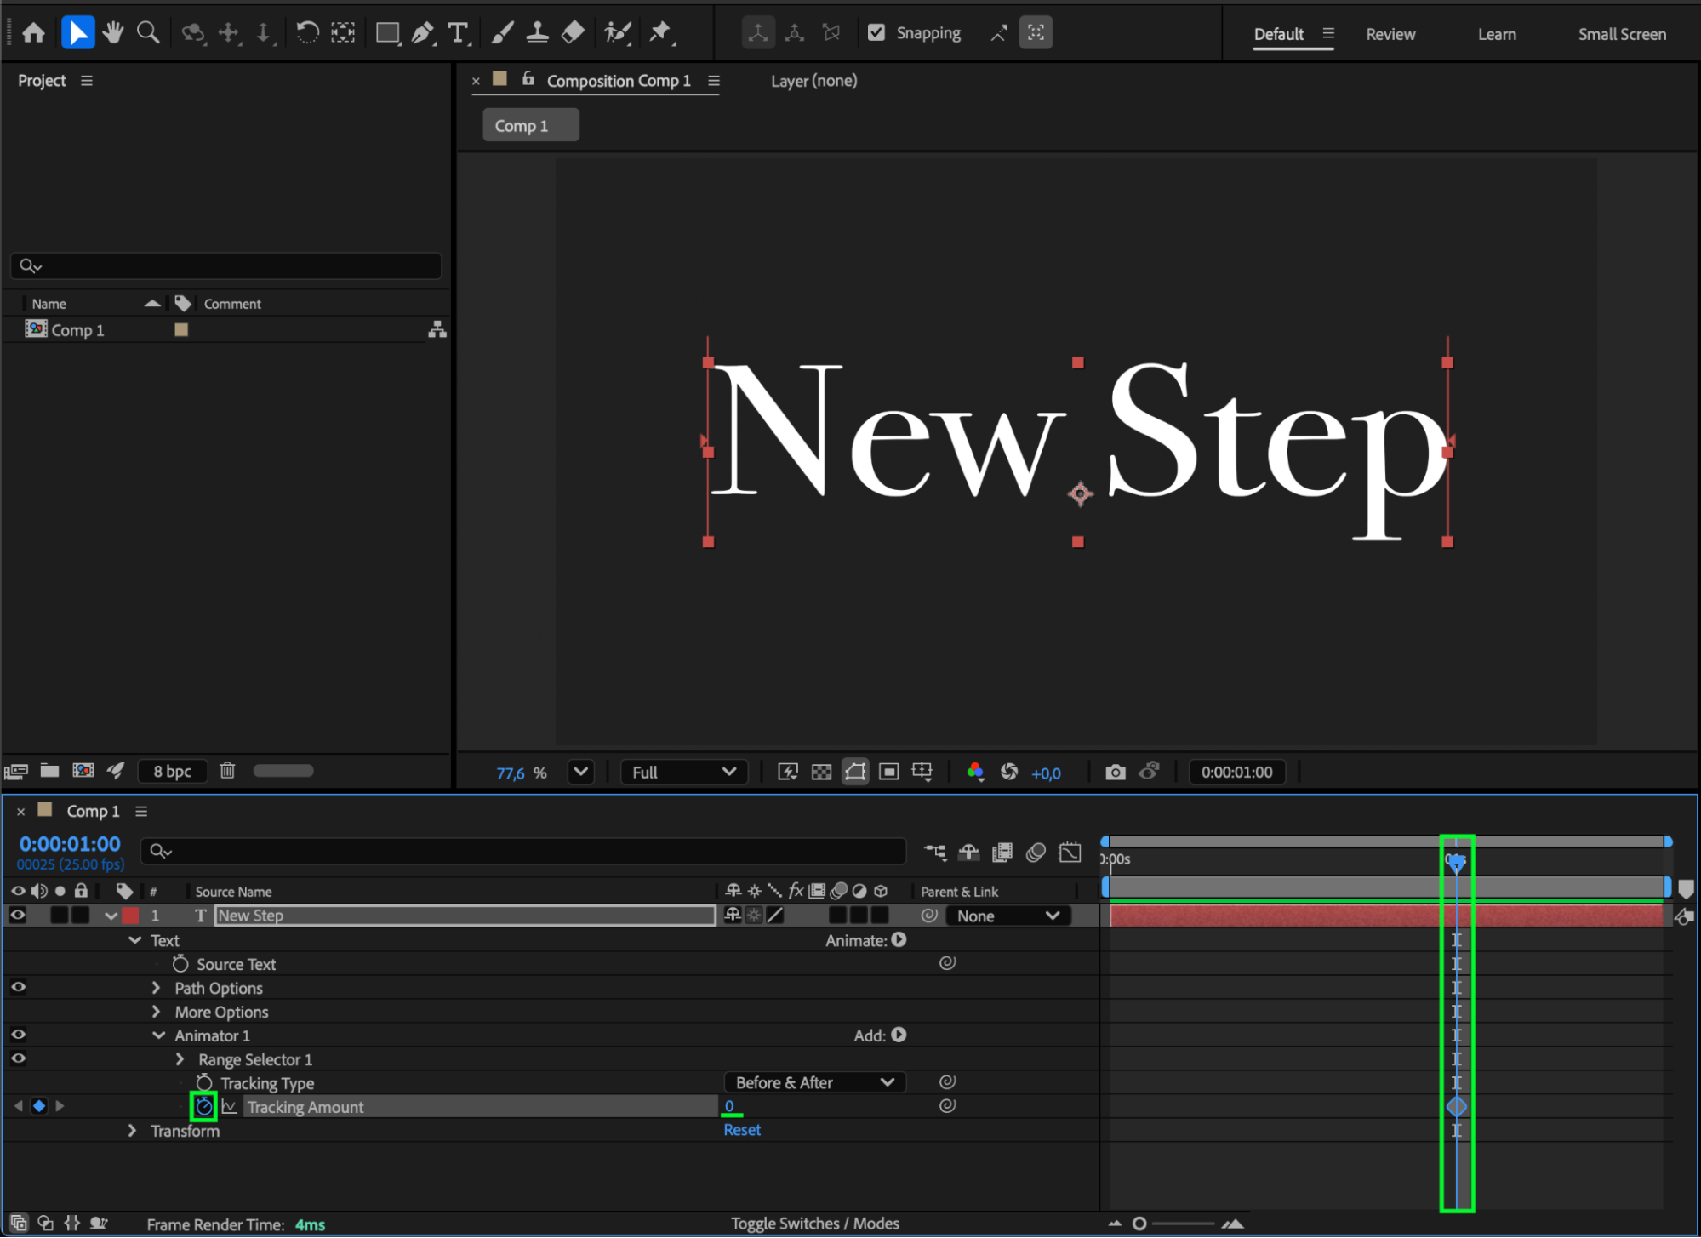Viewport: 1701px width, 1238px height.
Task: Click Toggle Switches / Modes button
Action: [814, 1224]
